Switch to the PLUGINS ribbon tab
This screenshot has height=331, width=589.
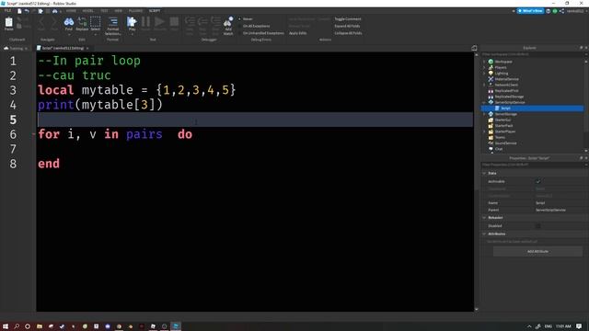[x=135, y=11]
